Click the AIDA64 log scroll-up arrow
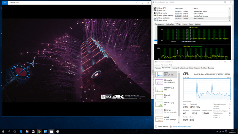The image size is (238, 134). tap(229, 8)
